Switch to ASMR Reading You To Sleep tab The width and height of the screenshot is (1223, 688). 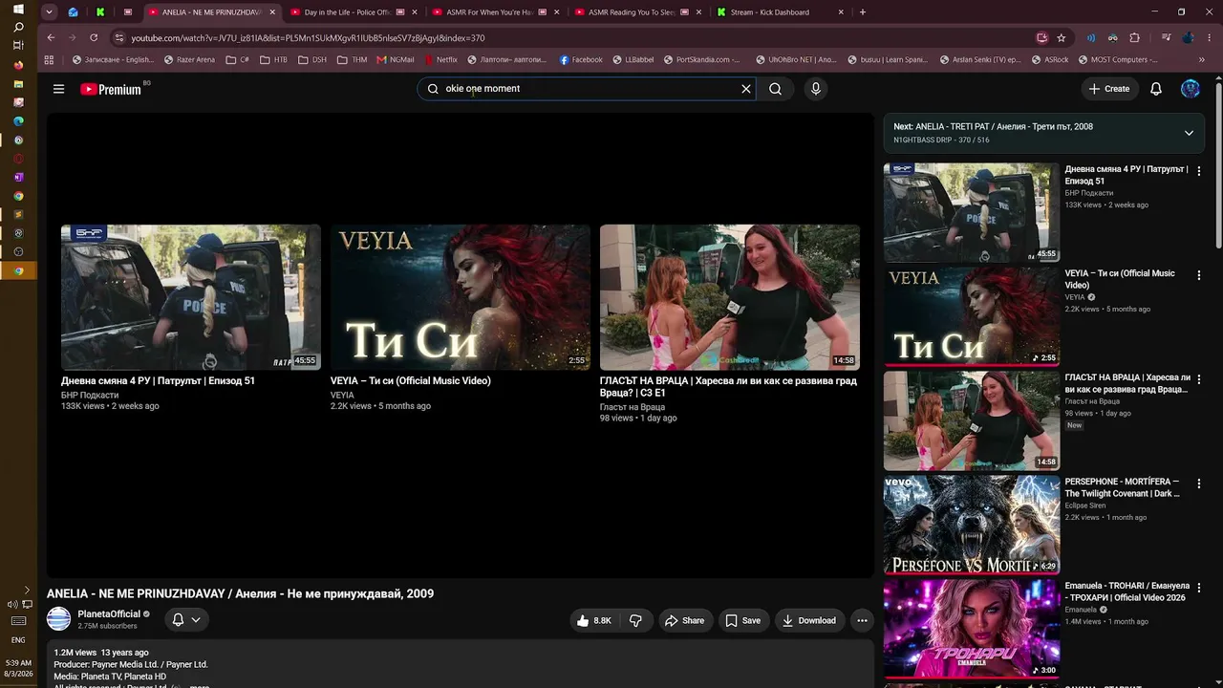click(636, 12)
